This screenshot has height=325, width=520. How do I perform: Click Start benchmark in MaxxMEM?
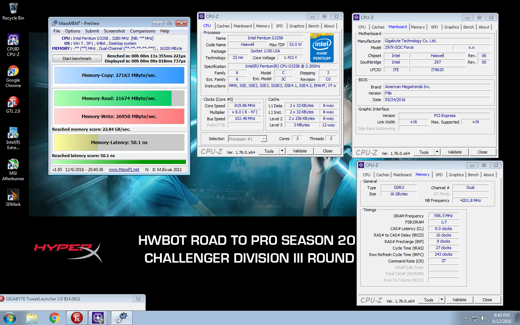[x=77, y=58]
